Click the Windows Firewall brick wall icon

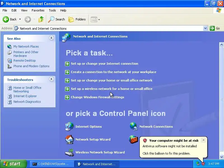134,139
